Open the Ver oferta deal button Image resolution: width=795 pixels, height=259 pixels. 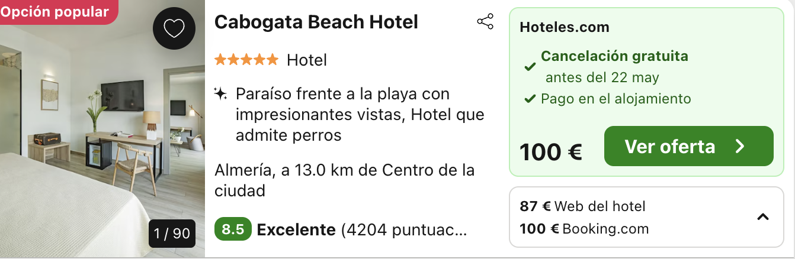point(689,146)
